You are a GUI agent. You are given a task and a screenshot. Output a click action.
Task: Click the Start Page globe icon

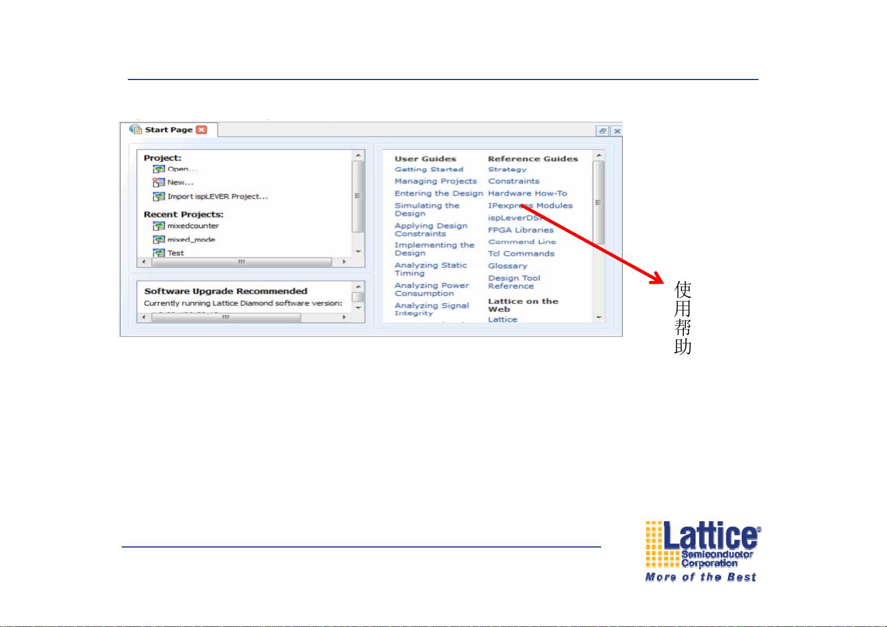click(x=135, y=130)
